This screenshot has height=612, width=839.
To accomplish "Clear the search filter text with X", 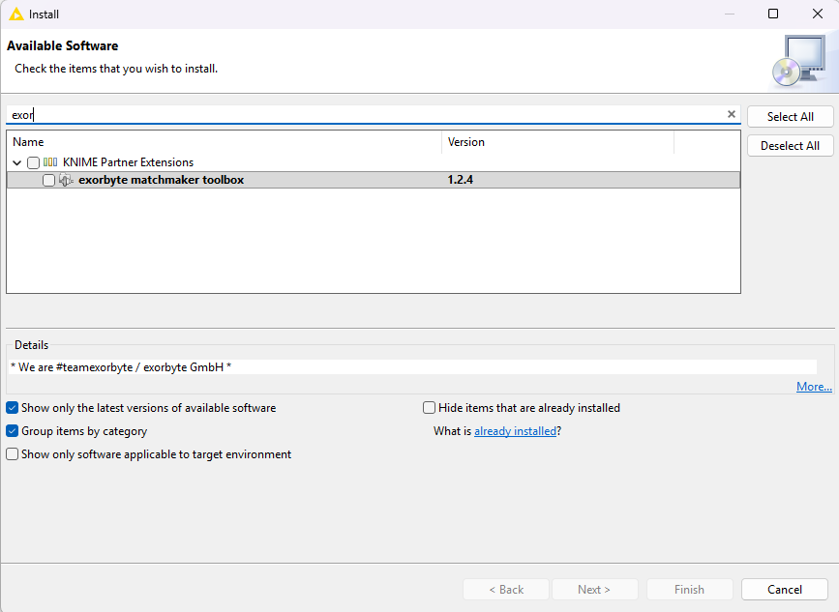I will [732, 114].
